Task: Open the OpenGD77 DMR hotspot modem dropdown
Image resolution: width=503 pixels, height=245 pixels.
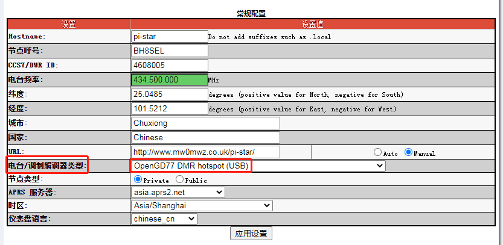Action: [258, 166]
